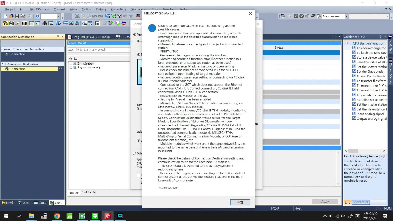Toggle the Establish serial comm checkbox item
This screenshot has width=393, height=221.
click(354, 100)
